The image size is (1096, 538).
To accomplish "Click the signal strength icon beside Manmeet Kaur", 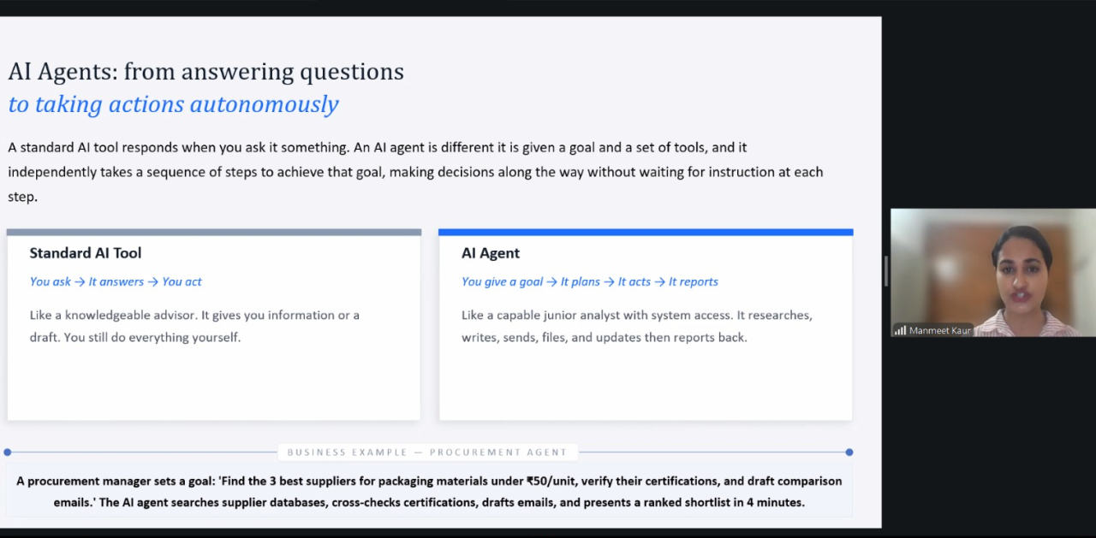I will point(900,330).
